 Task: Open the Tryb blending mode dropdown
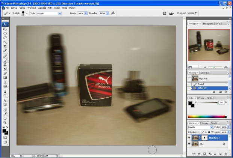coord(60,14)
